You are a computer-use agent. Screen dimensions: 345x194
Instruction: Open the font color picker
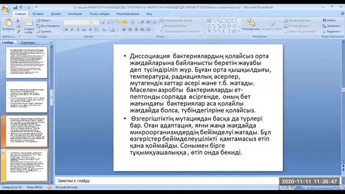click(x=113, y=30)
